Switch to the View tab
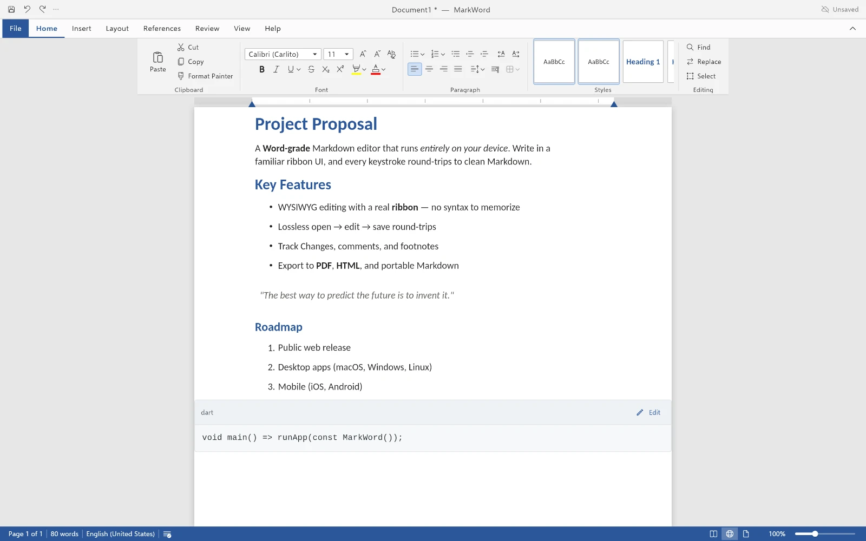Viewport: 866px width, 541px height. point(242,29)
